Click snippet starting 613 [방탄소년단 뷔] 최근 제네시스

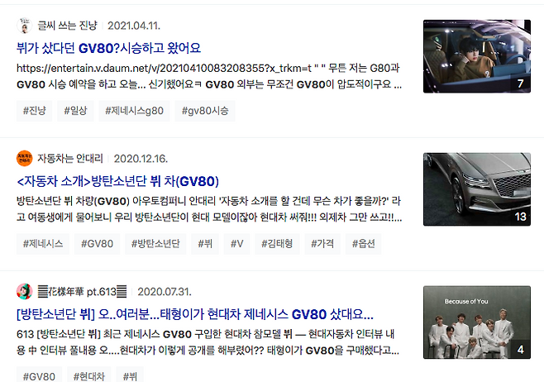pyautogui.click(x=208, y=342)
